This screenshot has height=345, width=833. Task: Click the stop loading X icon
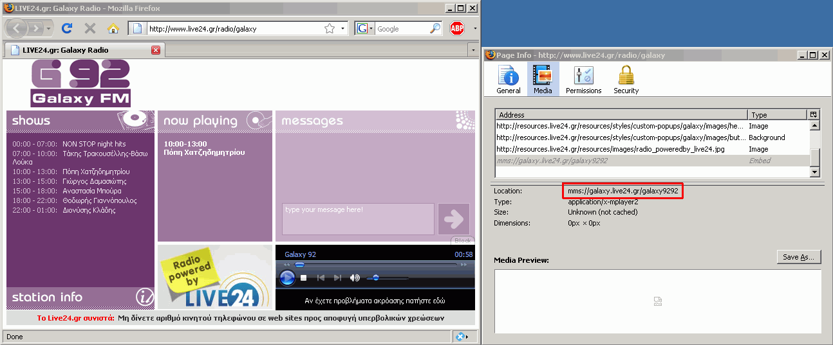(89, 28)
